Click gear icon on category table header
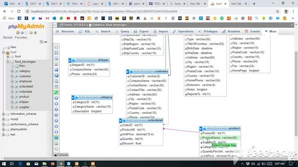 [76, 98]
